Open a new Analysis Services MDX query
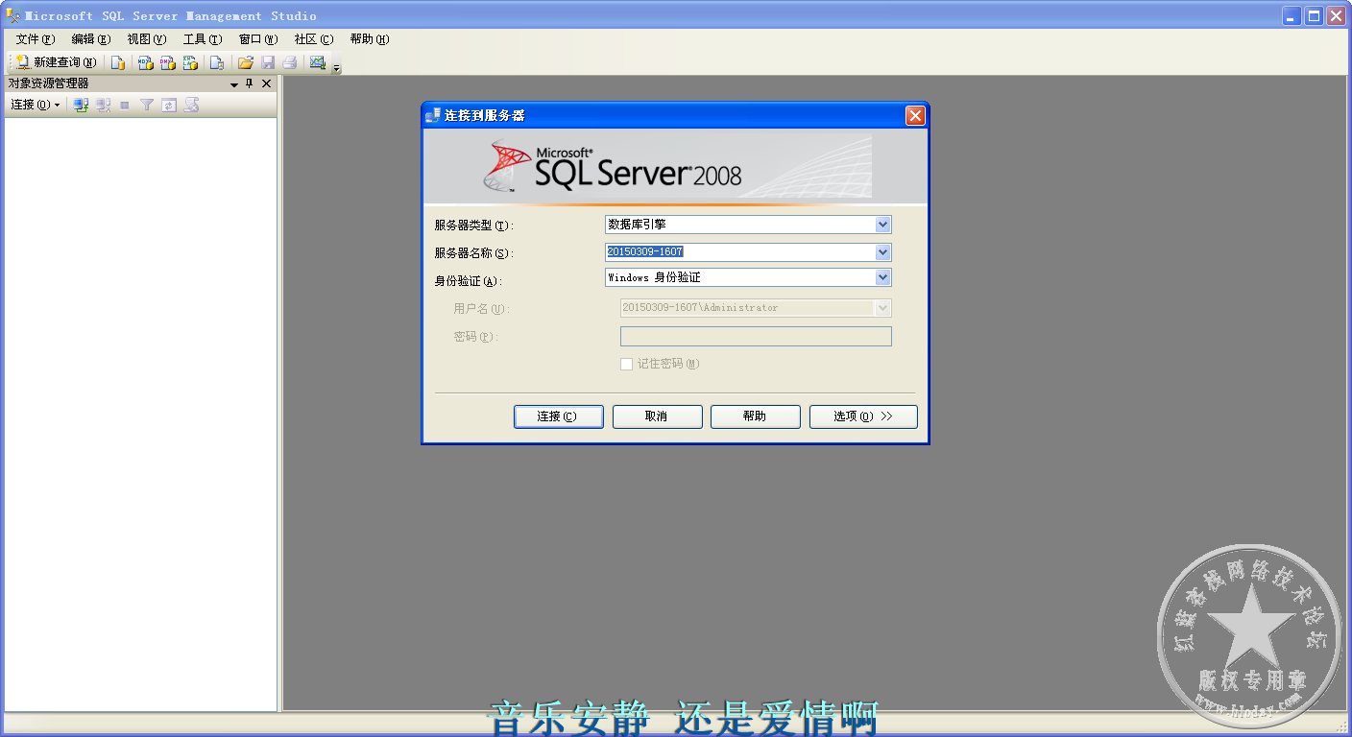 click(x=145, y=62)
